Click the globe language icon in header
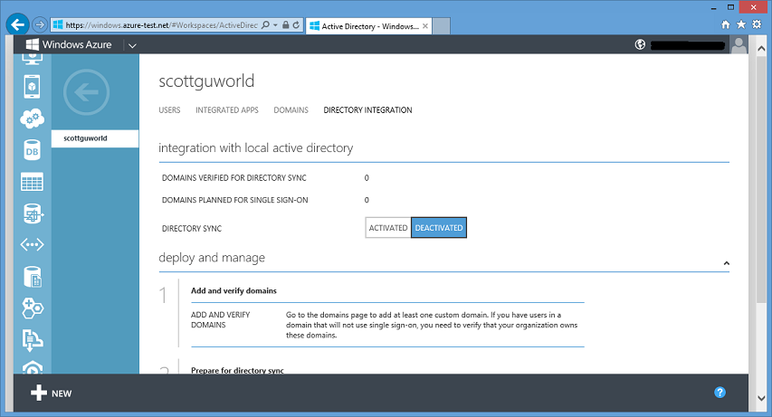 [640, 45]
